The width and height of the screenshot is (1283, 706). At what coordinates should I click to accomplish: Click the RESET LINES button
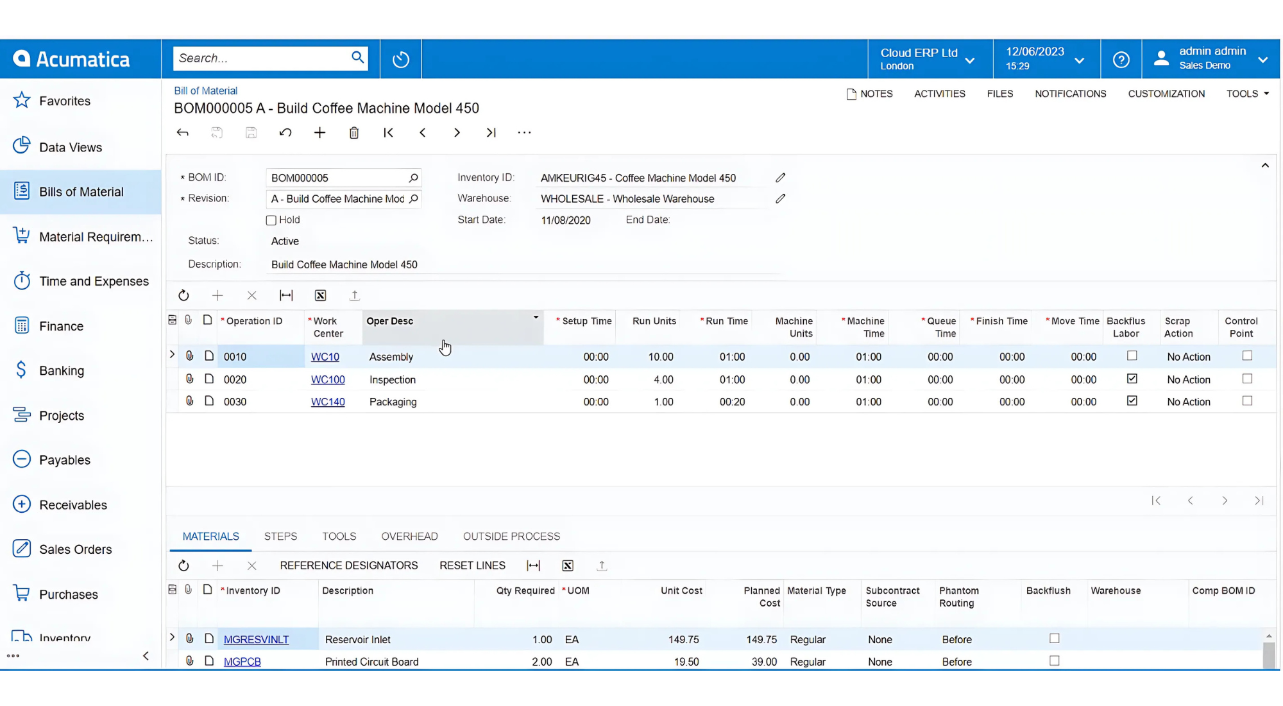(x=472, y=565)
